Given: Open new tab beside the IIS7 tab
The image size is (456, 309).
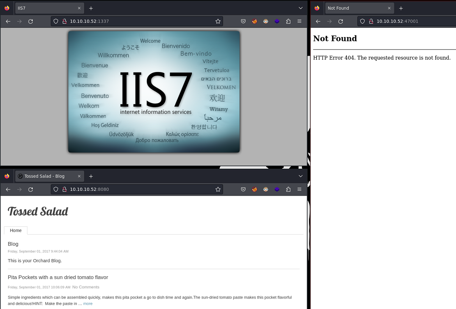Looking at the screenshot, I should pyautogui.click(x=91, y=8).
